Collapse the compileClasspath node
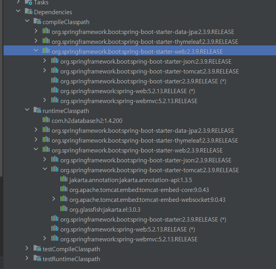 (x=27, y=21)
